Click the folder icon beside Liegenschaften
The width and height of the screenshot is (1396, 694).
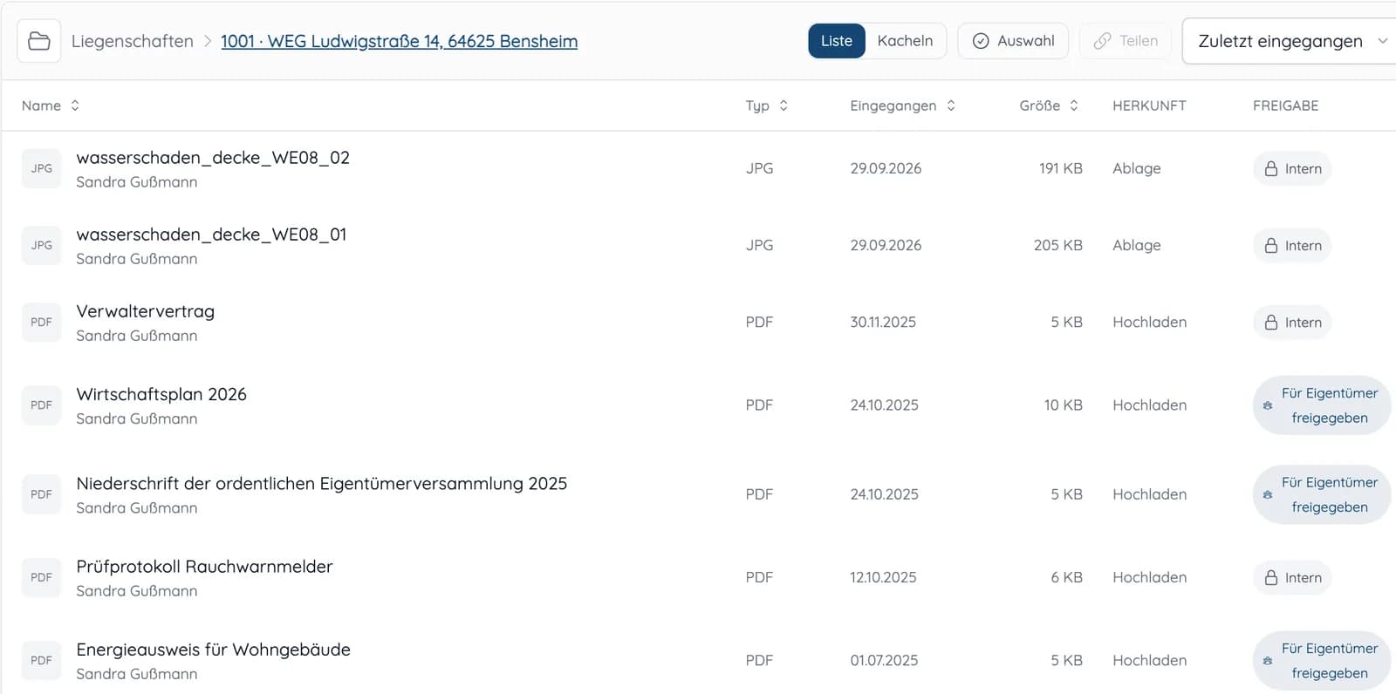pyautogui.click(x=39, y=41)
